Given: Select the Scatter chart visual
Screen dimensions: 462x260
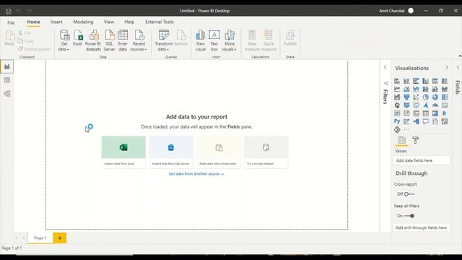Looking at the screenshot, I should 416,97.
